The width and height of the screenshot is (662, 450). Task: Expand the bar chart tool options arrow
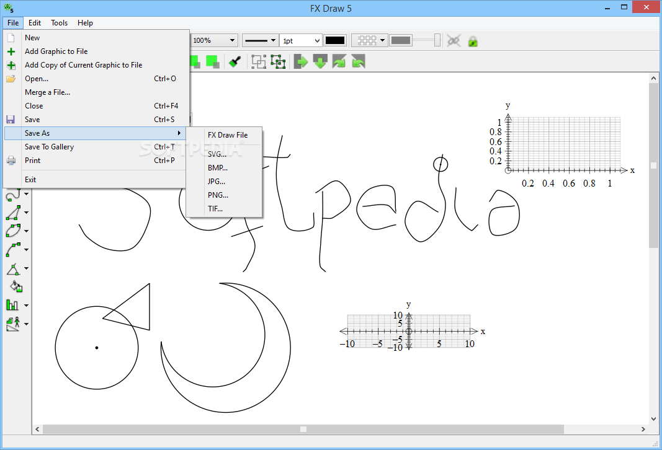point(26,306)
